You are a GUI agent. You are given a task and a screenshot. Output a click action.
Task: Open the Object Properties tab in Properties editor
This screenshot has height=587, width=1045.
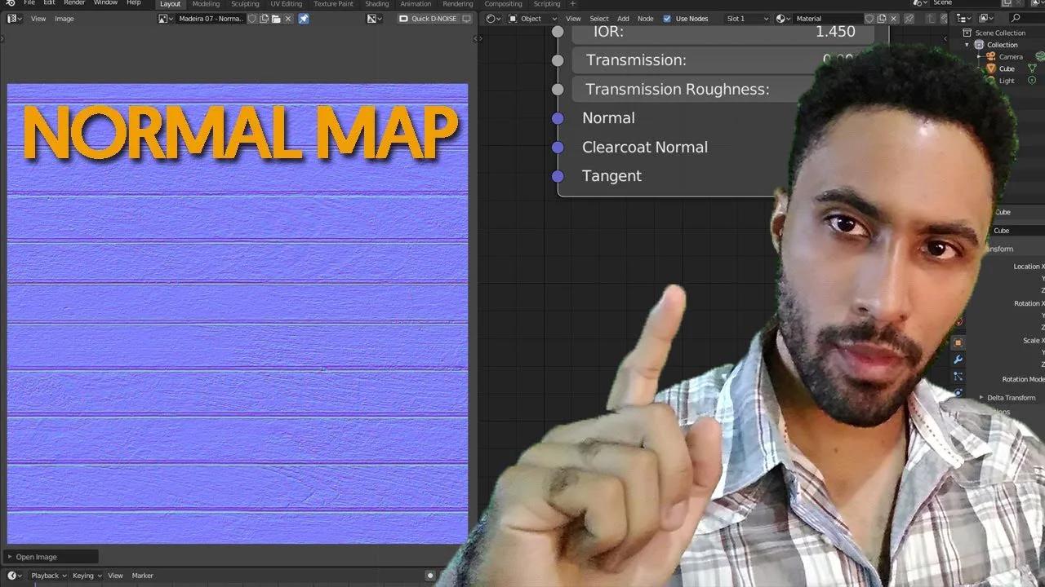pyautogui.click(x=958, y=341)
